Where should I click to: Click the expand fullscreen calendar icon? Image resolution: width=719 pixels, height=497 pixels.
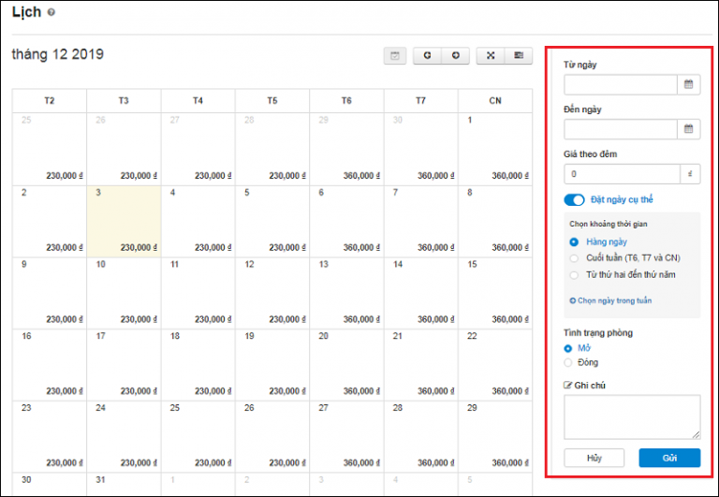point(490,56)
